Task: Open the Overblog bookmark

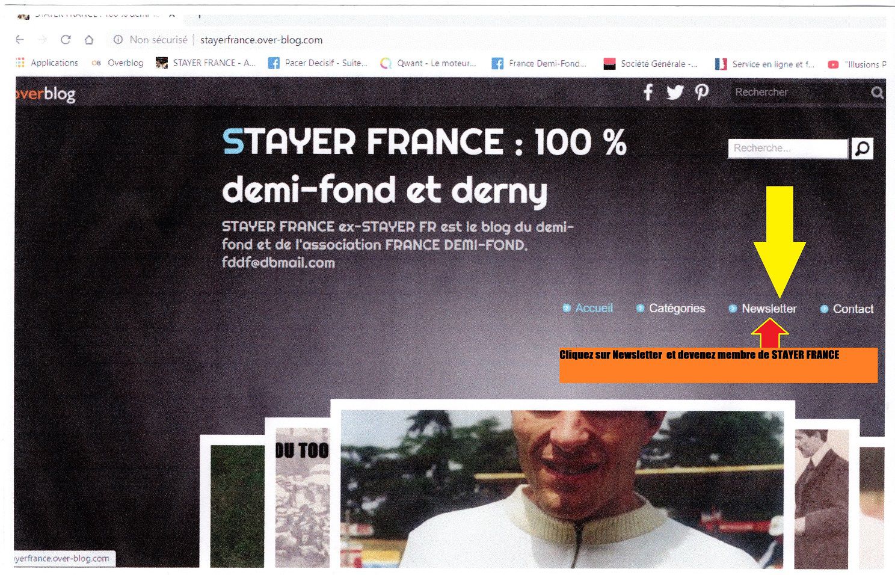Action: point(117,63)
